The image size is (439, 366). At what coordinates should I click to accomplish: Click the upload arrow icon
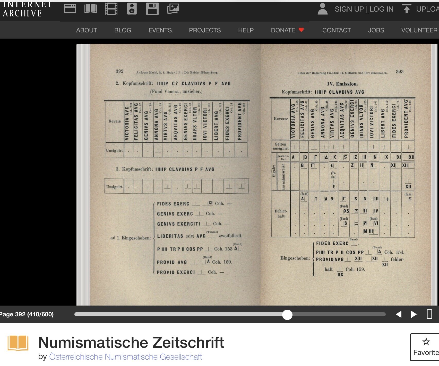(407, 9)
